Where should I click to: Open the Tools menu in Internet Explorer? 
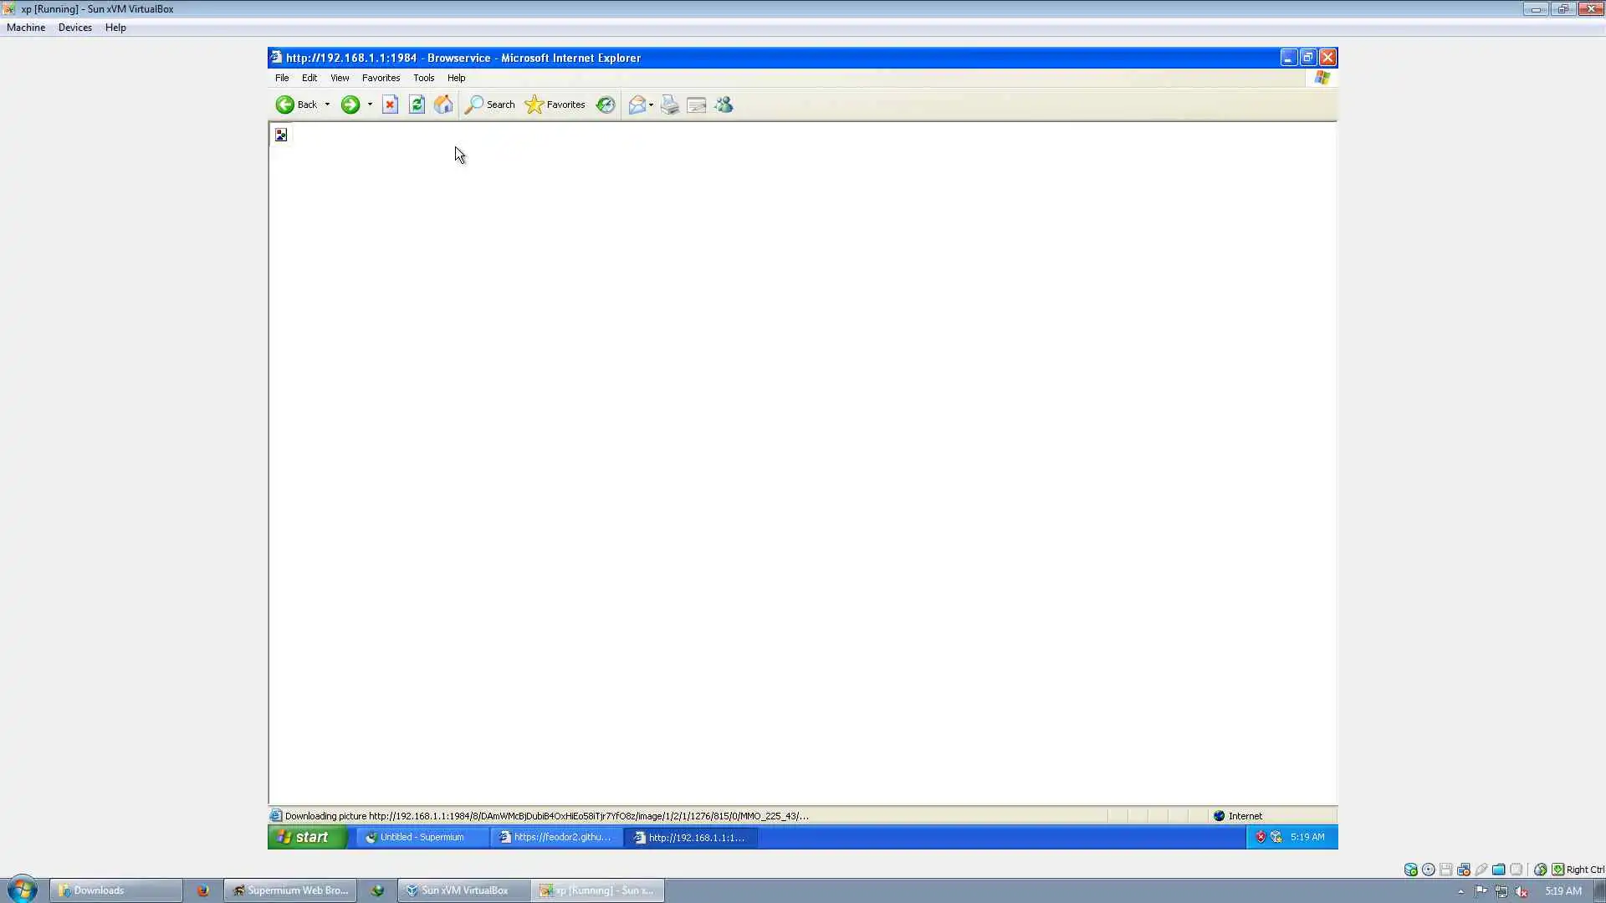[x=423, y=78]
